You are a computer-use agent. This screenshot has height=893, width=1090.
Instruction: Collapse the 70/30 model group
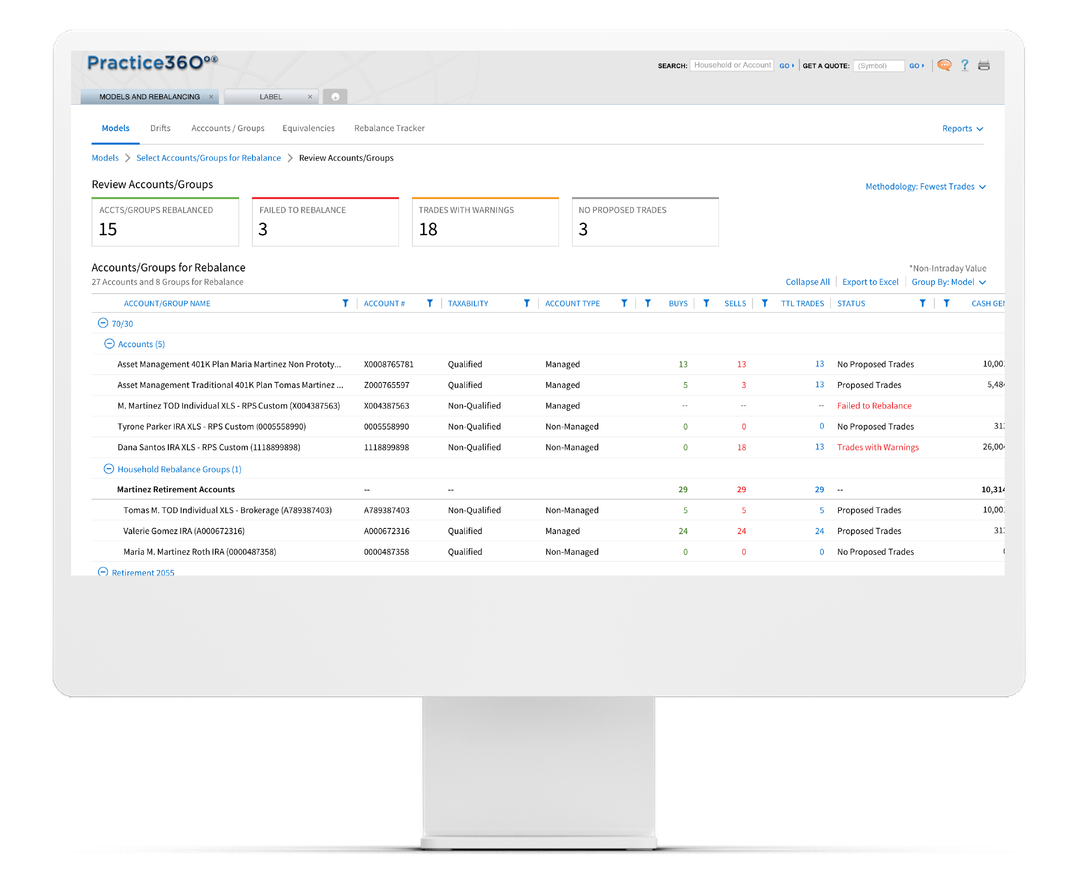(103, 323)
